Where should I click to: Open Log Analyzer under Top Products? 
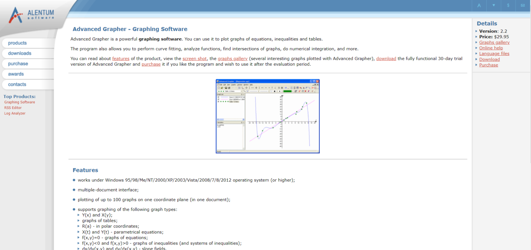(15, 113)
